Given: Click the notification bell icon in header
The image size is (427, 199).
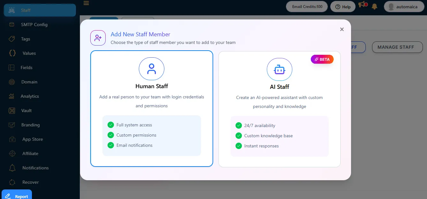Looking at the screenshot, I should point(374,7).
